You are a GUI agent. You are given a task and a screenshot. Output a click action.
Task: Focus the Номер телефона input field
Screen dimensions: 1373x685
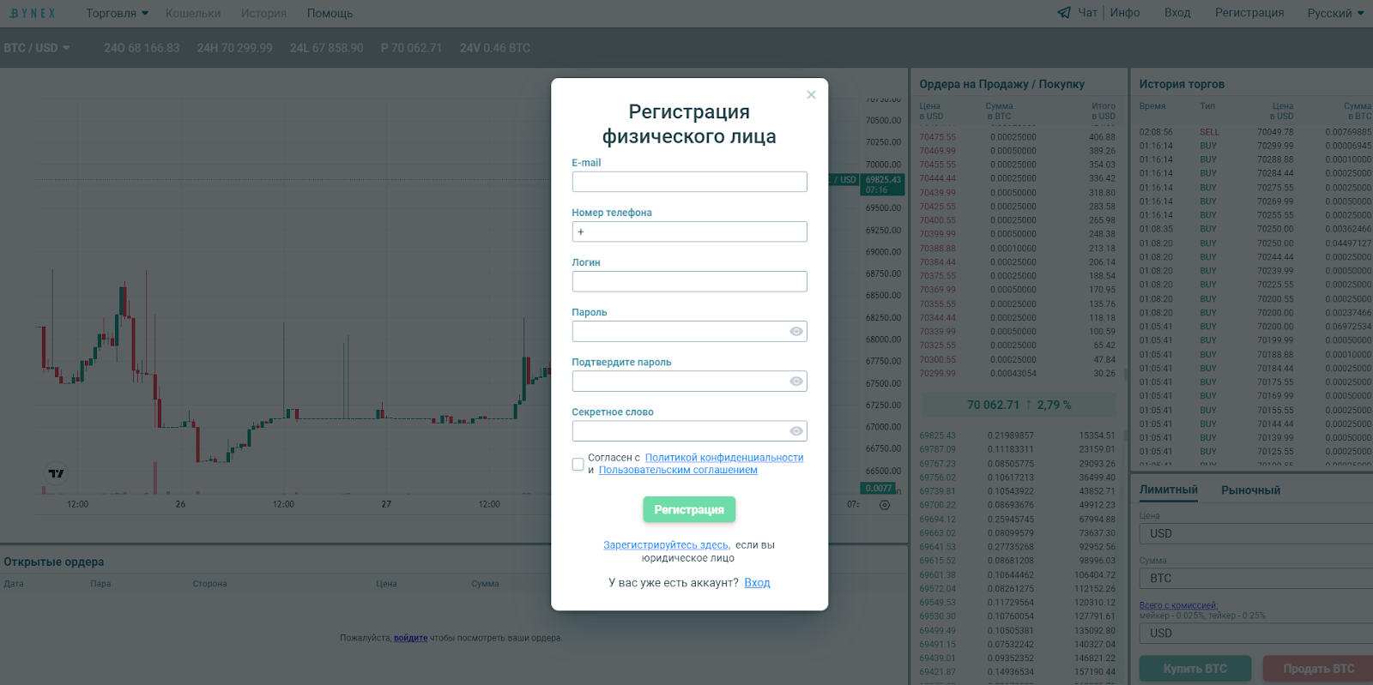(689, 231)
